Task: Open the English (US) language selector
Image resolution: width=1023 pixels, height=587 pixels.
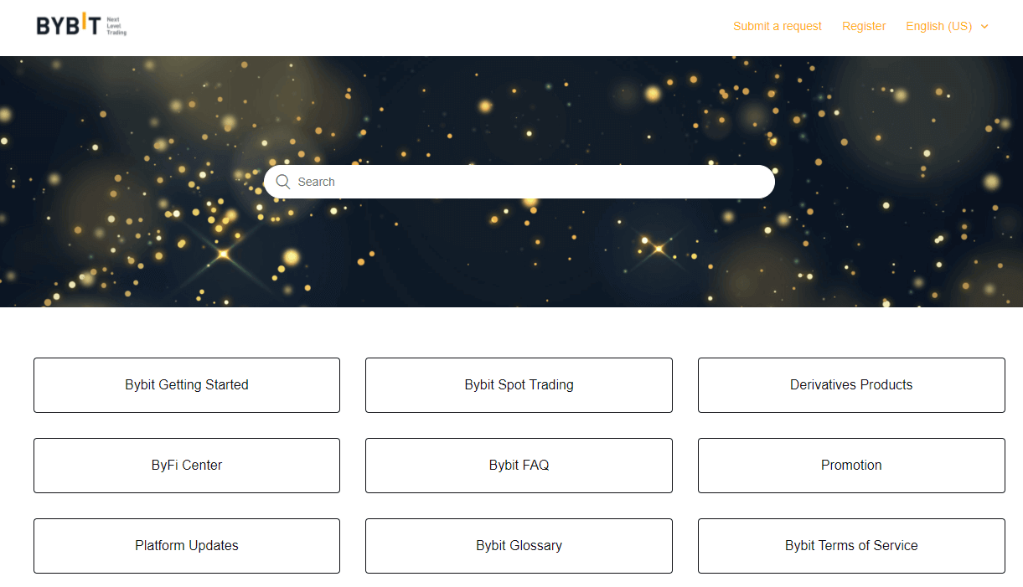Action: [947, 26]
